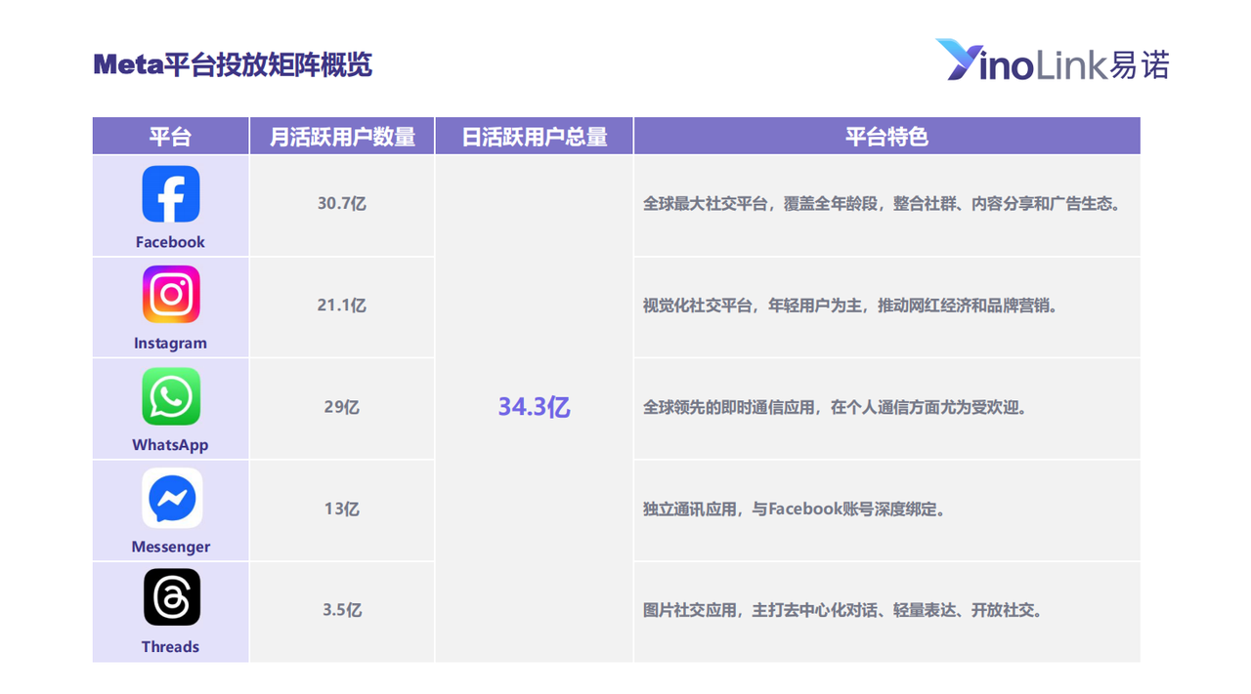
Task: Click the 日活跃用户总量 column header
Action: [535, 137]
